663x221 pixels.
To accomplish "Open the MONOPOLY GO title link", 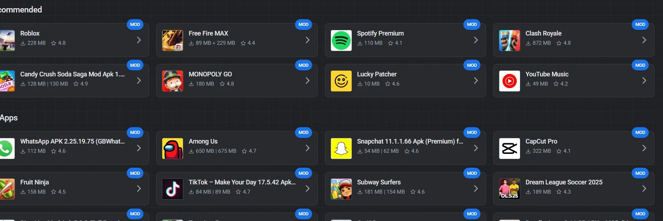I will tap(210, 74).
